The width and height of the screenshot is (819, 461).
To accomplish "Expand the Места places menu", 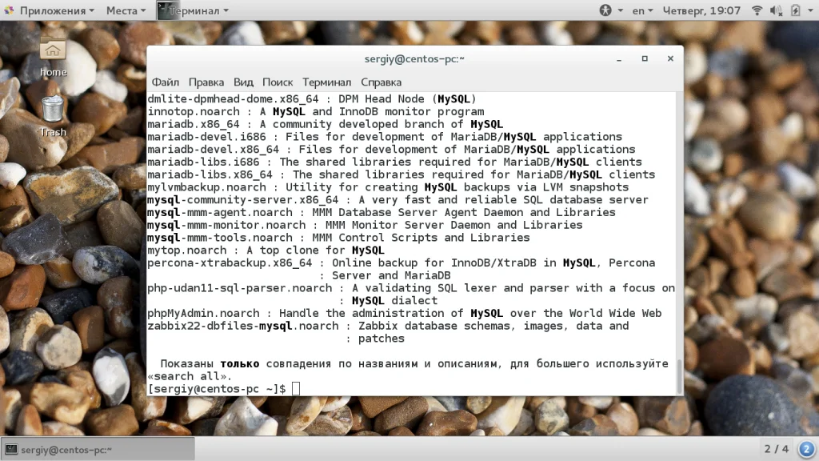I will click(x=126, y=10).
